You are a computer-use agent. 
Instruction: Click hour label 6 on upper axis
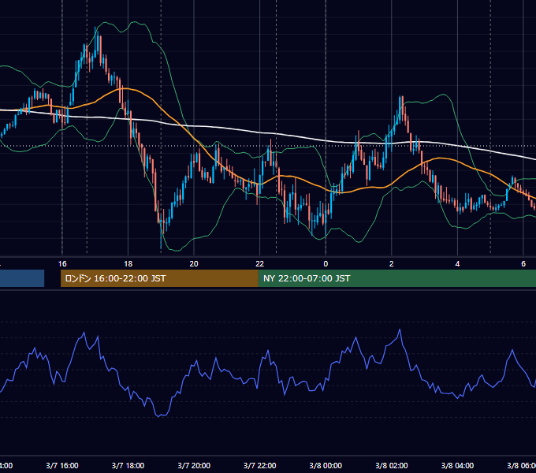click(x=523, y=264)
